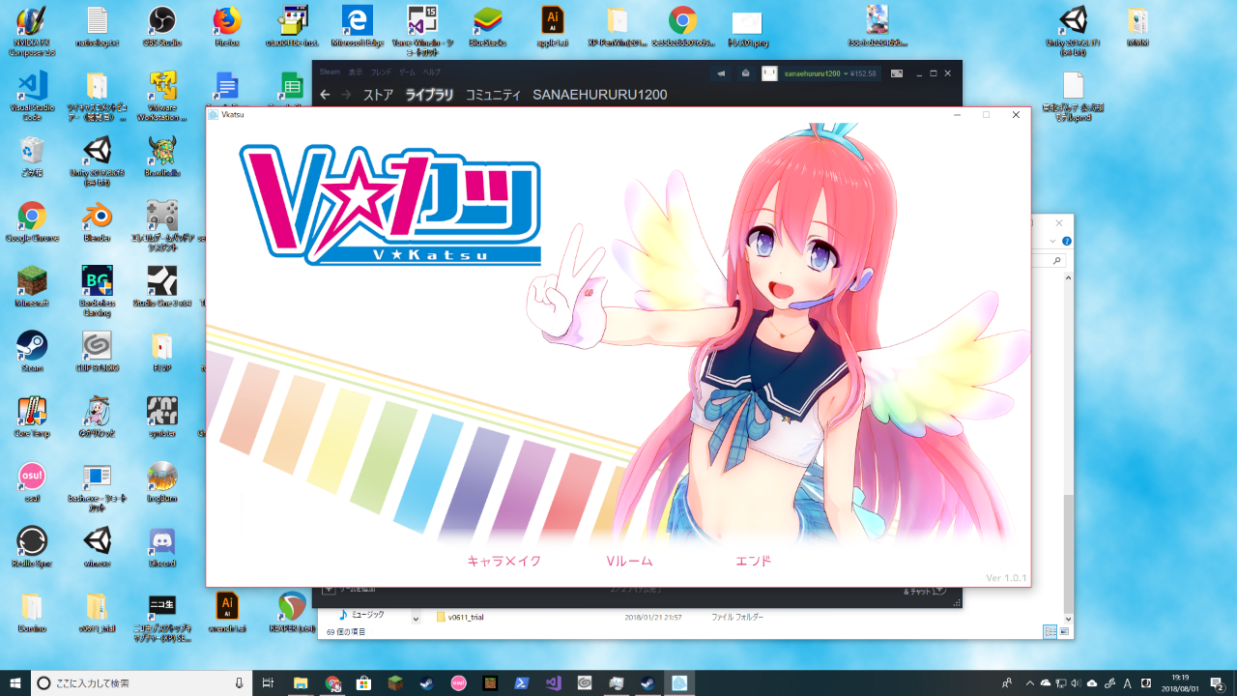1237x696 pixels.
Task: Toggle Steam Big Picture mode icon
Action: click(x=897, y=73)
